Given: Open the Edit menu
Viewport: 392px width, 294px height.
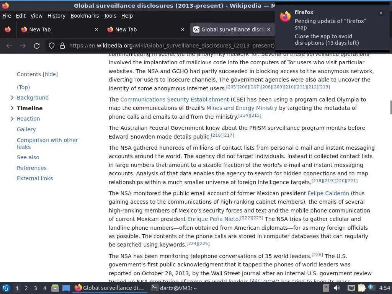Looking at the screenshot, I should point(21,16).
